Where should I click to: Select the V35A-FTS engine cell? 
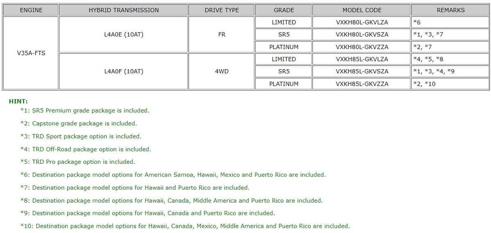31,53
